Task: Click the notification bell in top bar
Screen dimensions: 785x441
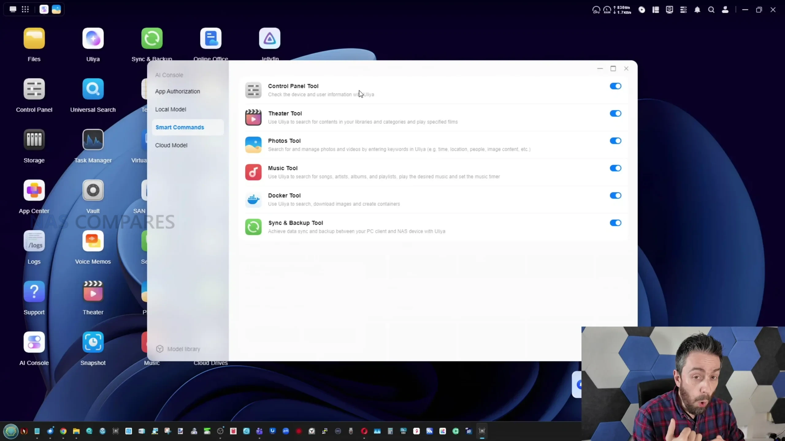Action: coord(697,10)
